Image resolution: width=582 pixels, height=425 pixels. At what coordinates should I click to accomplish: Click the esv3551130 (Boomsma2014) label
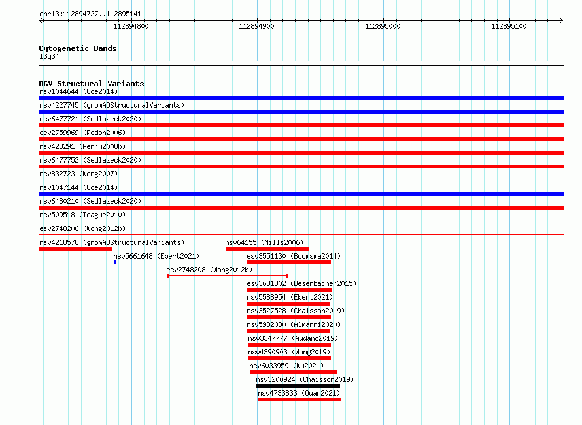pyautogui.click(x=294, y=256)
